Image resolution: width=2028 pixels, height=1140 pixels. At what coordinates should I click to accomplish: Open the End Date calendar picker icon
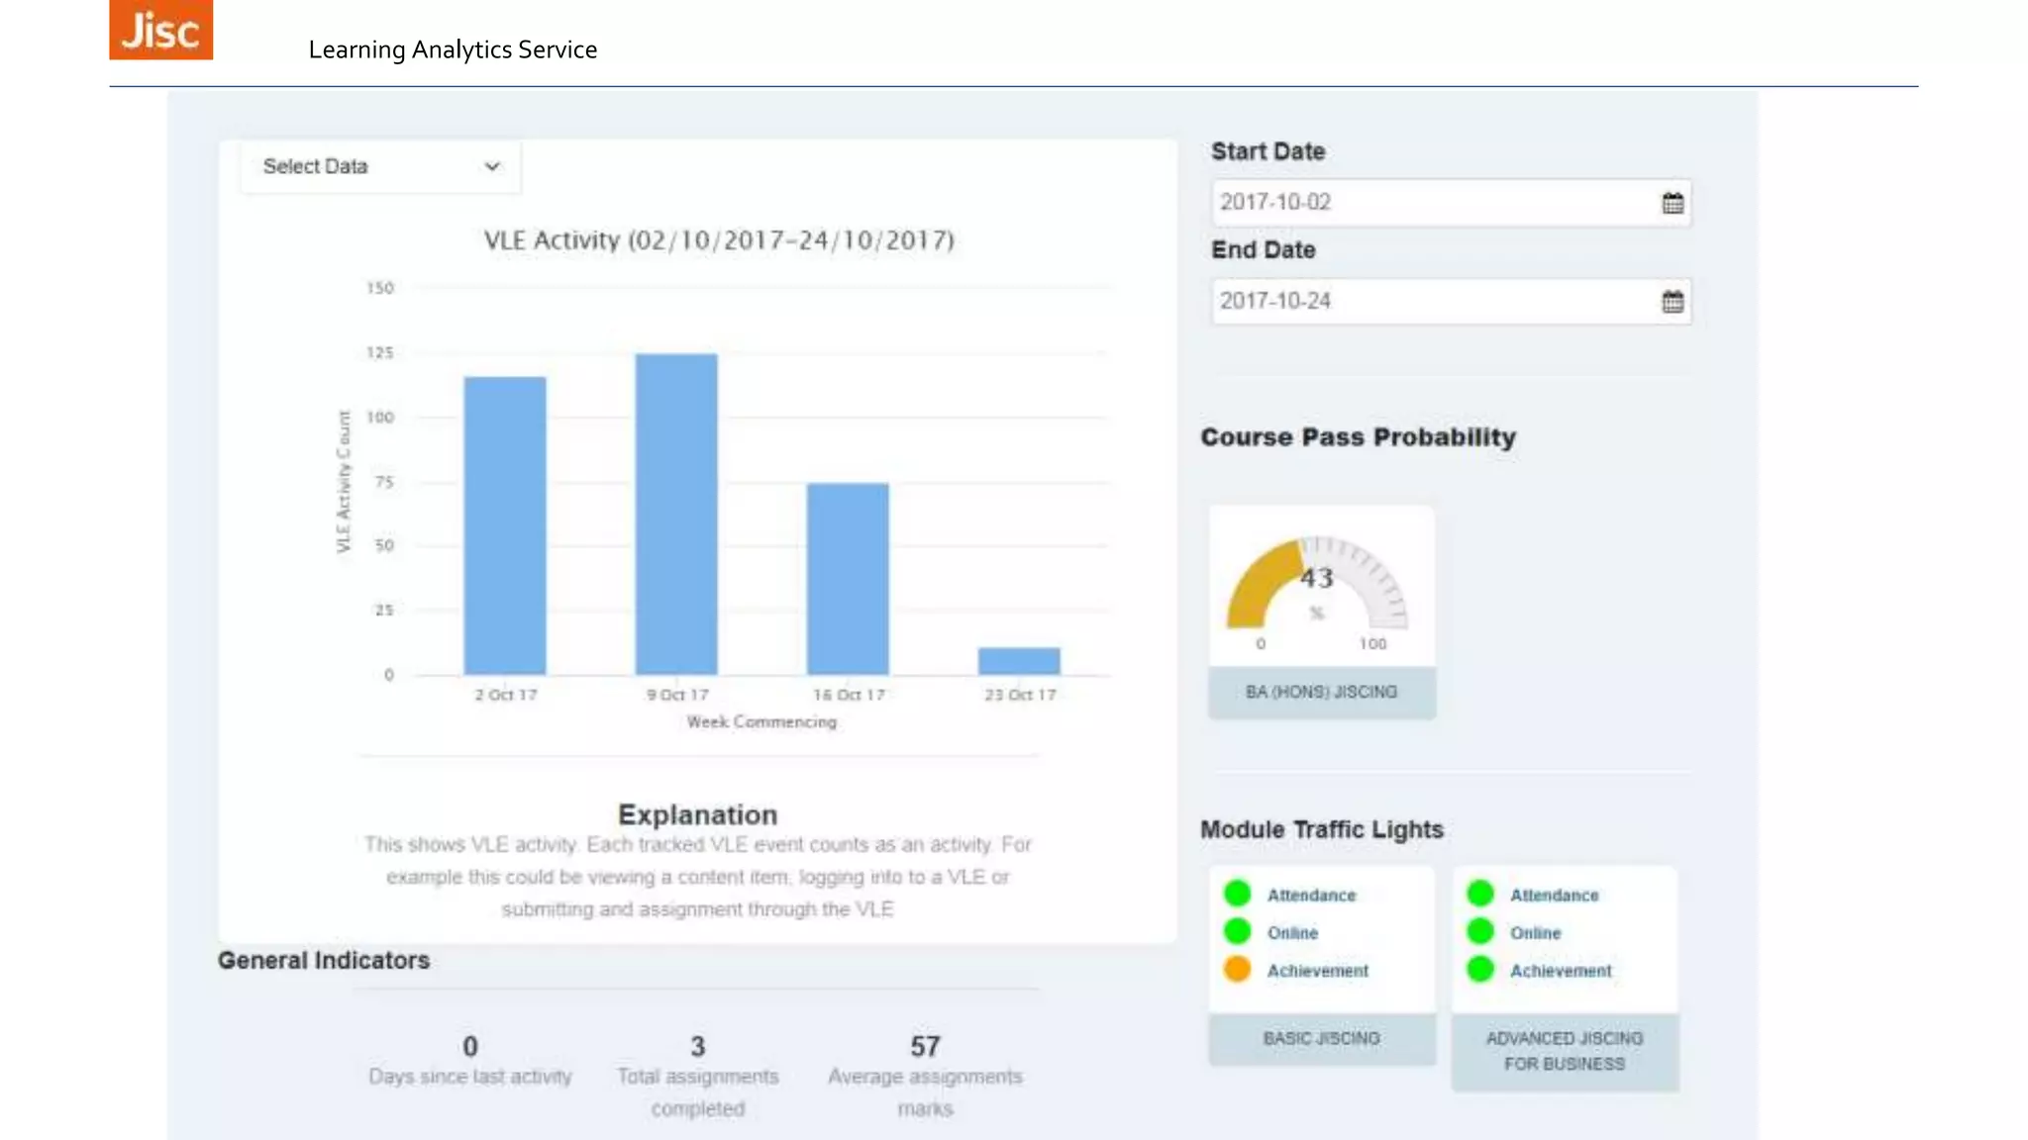point(1673,302)
